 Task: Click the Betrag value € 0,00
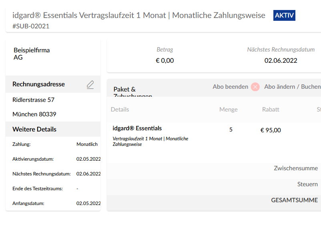point(165,60)
